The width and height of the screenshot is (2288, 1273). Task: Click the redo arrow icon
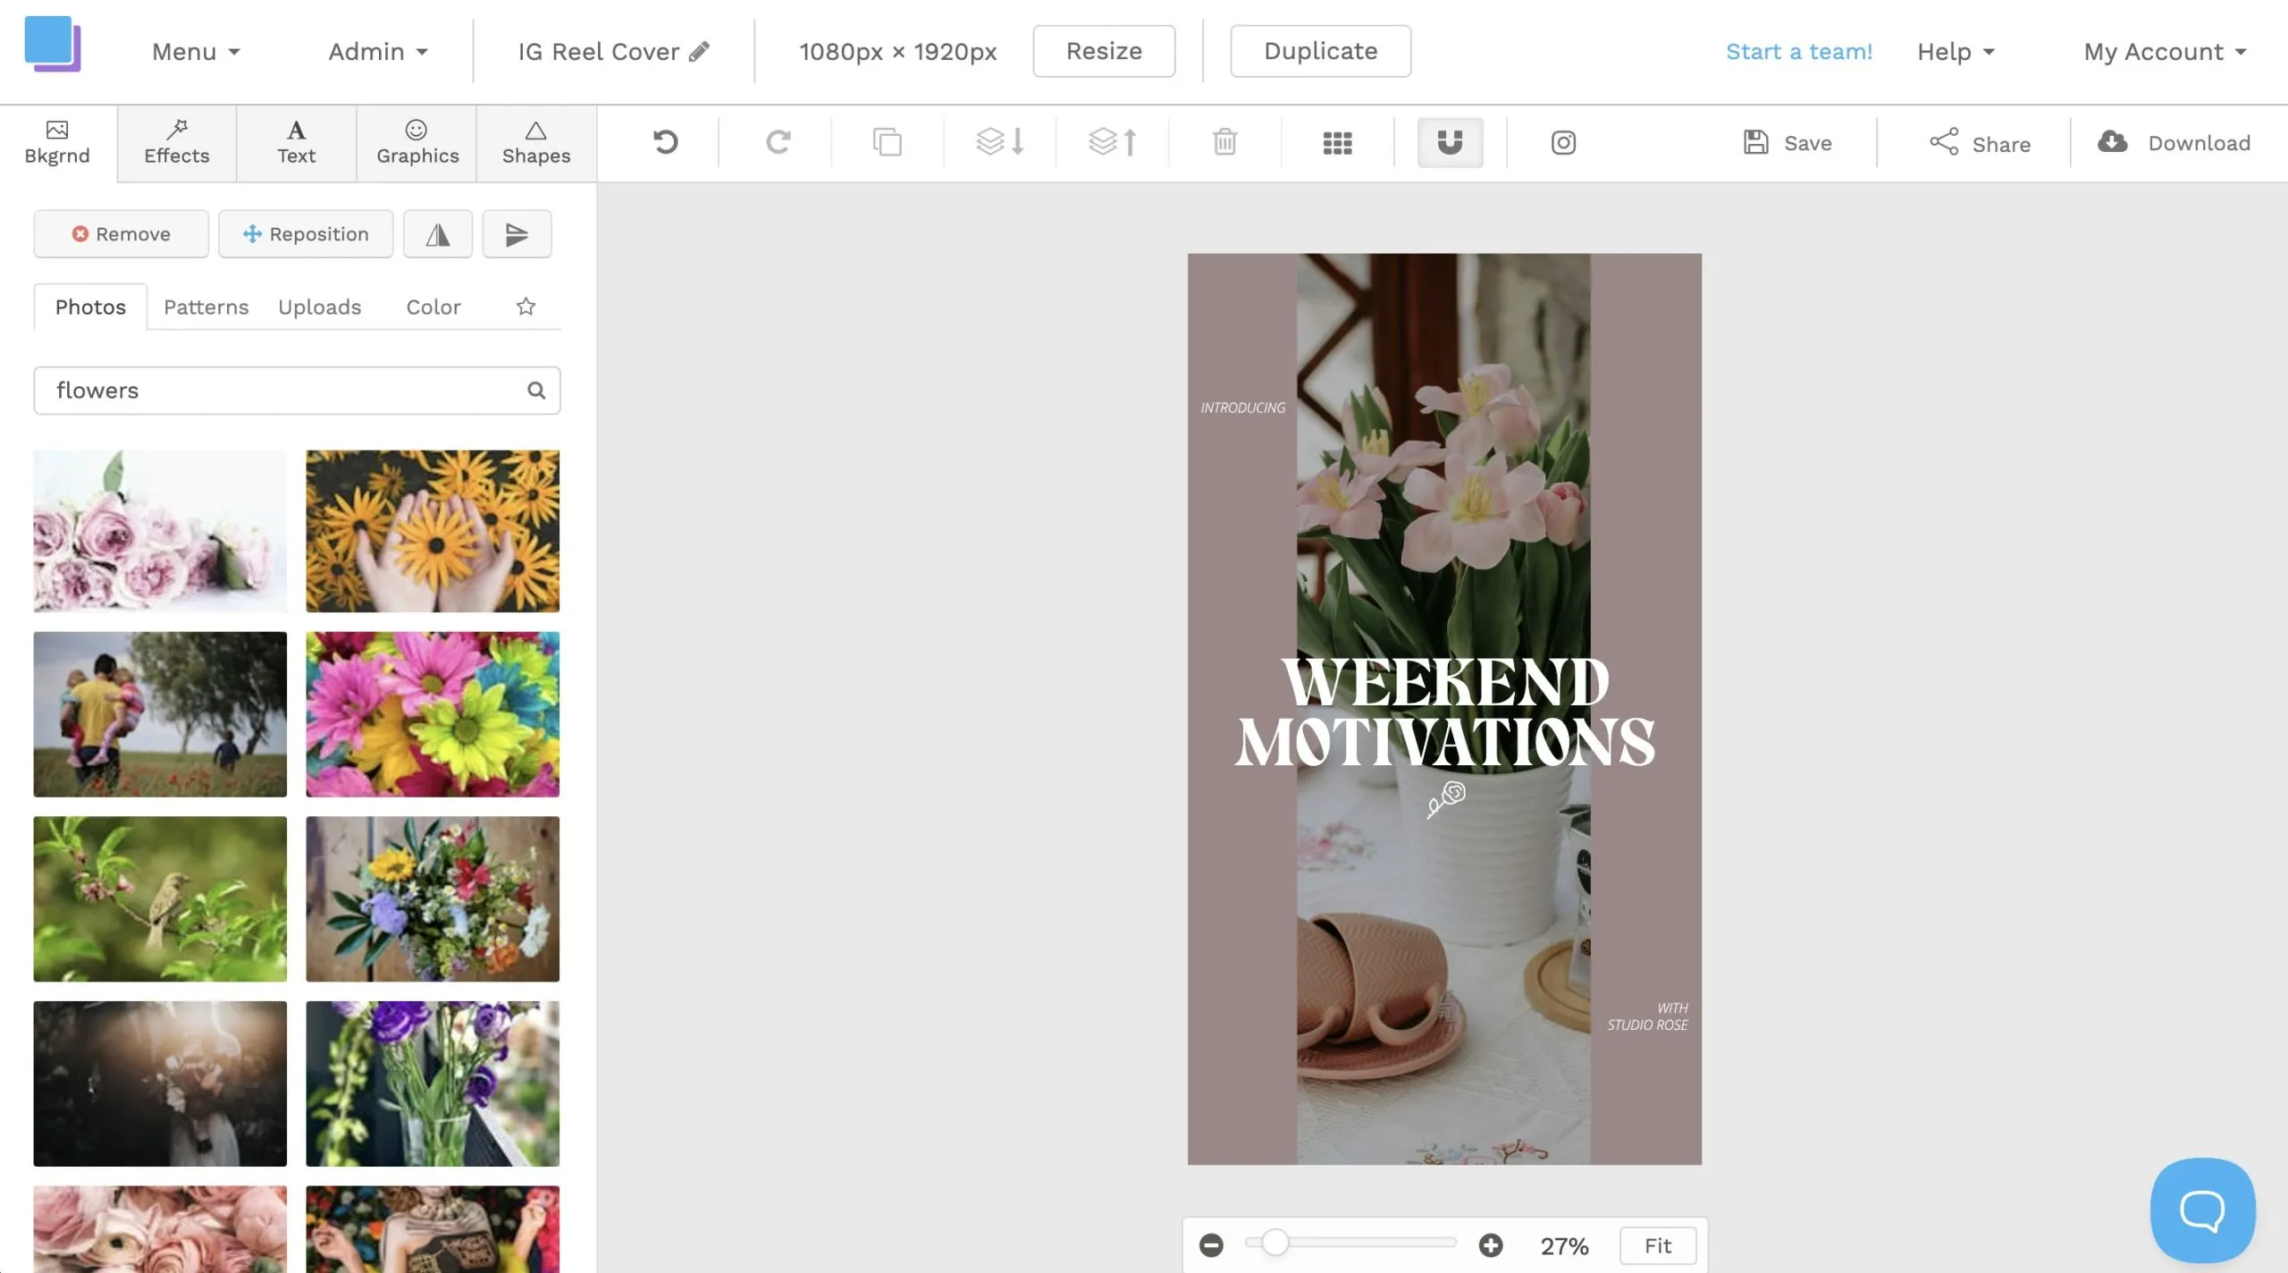click(778, 142)
